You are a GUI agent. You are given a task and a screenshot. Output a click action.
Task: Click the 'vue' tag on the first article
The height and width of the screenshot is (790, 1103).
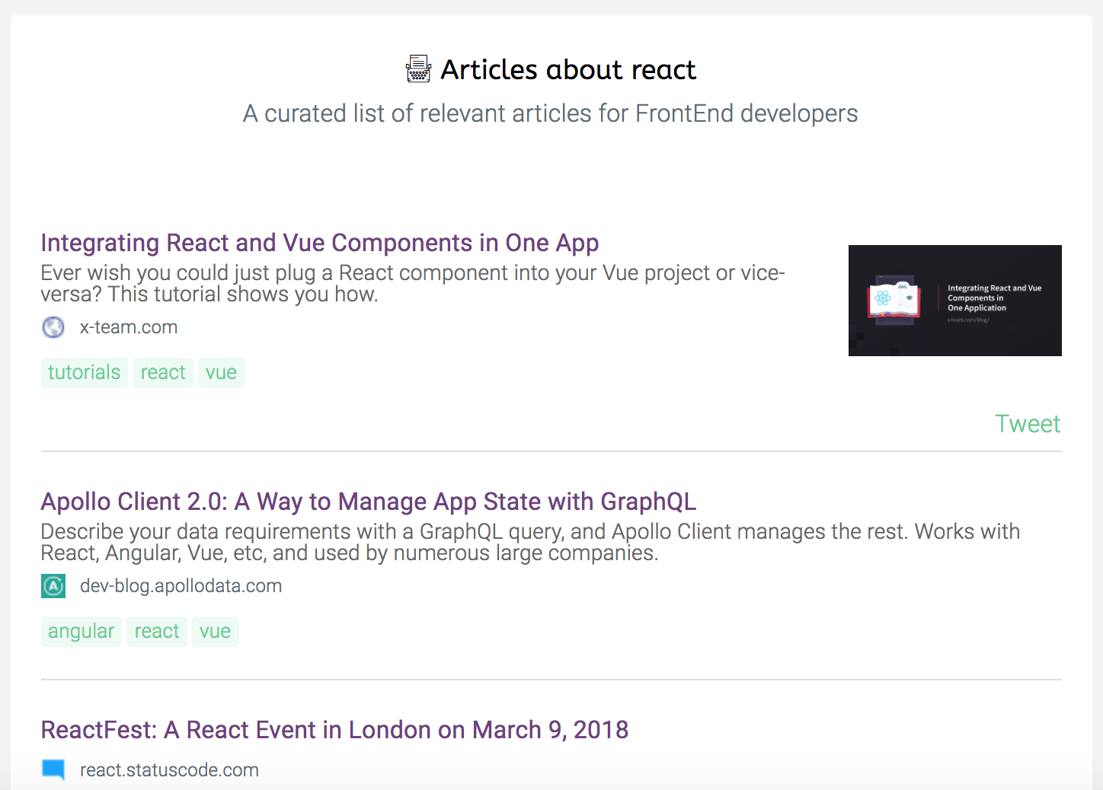click(x=222, y=372)
